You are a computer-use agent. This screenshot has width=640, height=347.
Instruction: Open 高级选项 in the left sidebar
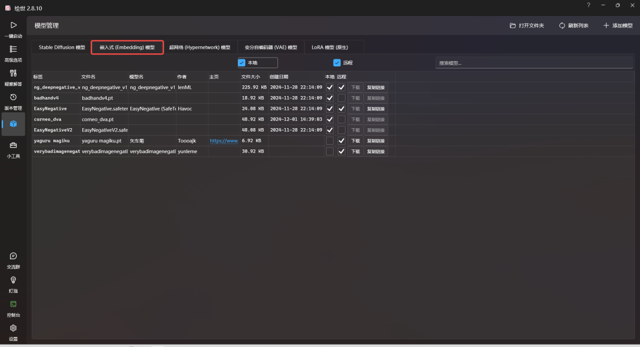click(x=13, y=49)
